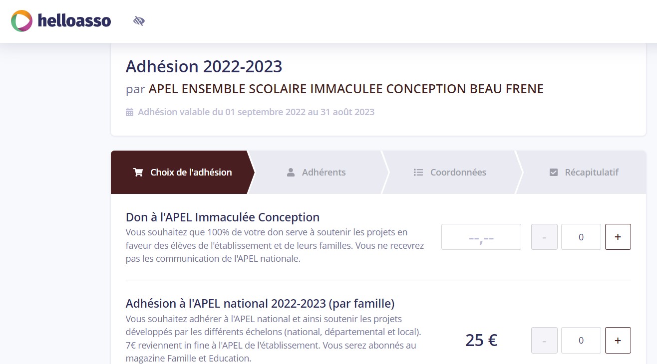Click the calendar icon beside validity dates
The height and width of the screenshot is (364, 657).
click(x=129, y=112)
